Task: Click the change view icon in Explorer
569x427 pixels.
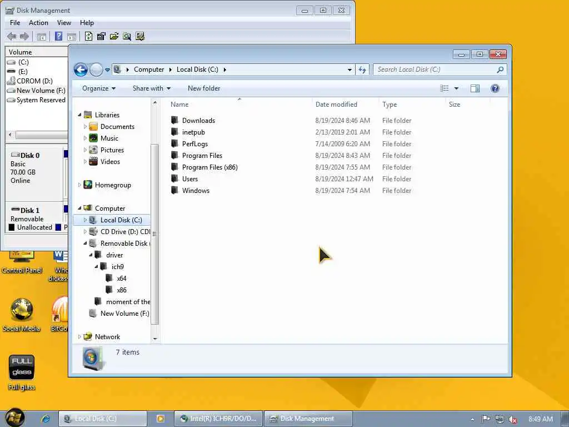Action: click(x=444, y=88)
